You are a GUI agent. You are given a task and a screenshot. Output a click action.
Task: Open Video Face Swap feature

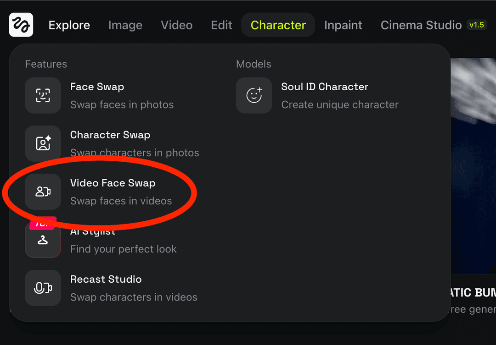pyautogui.click(x=113, y=183)
